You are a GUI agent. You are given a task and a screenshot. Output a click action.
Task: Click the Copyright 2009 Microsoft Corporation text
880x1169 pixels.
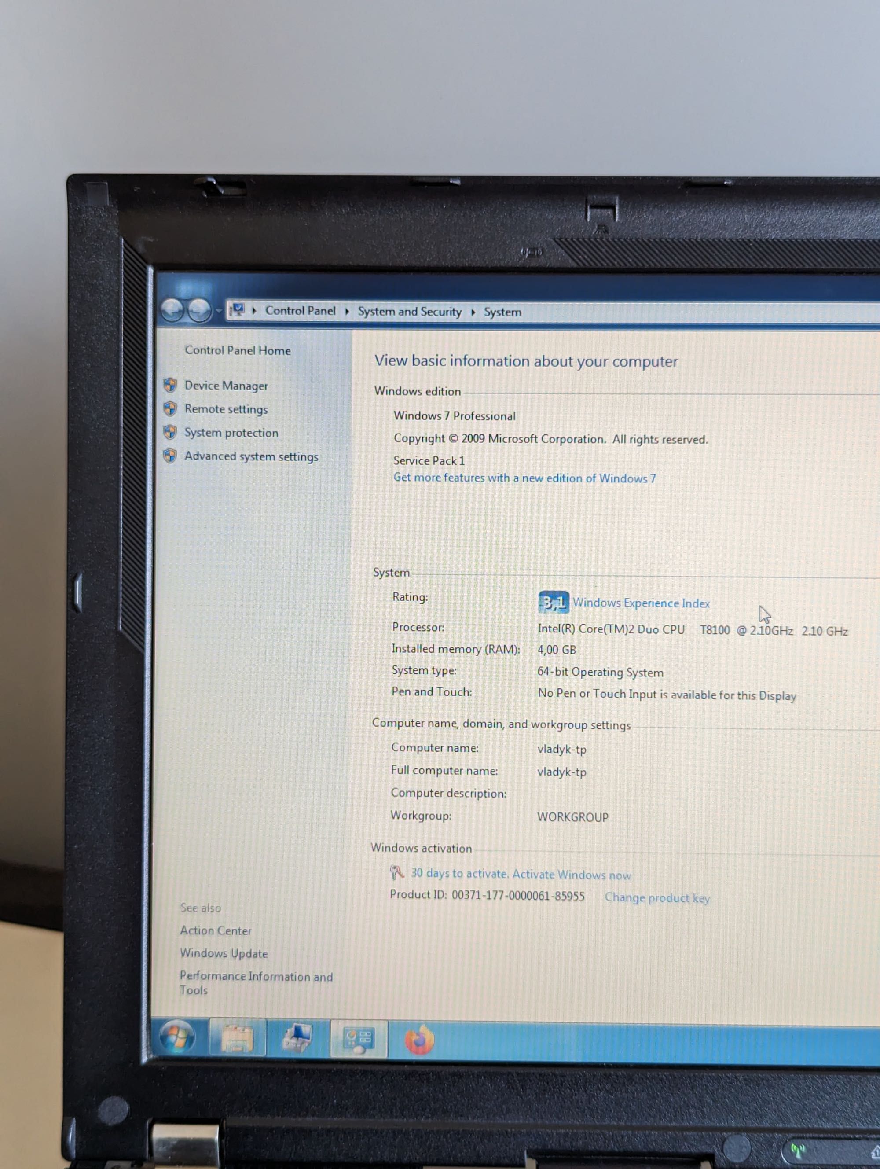550,439
